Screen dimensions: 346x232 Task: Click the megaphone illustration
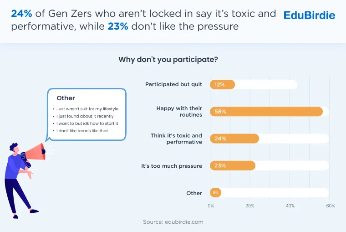[34, 154]
